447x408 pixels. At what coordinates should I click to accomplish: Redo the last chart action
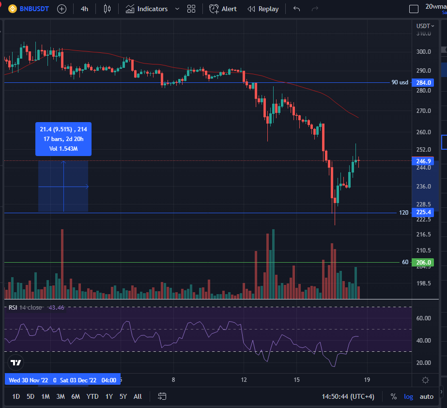[315, 9]
